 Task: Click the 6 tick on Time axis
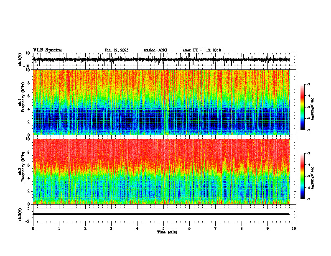[x=190, y=228]
